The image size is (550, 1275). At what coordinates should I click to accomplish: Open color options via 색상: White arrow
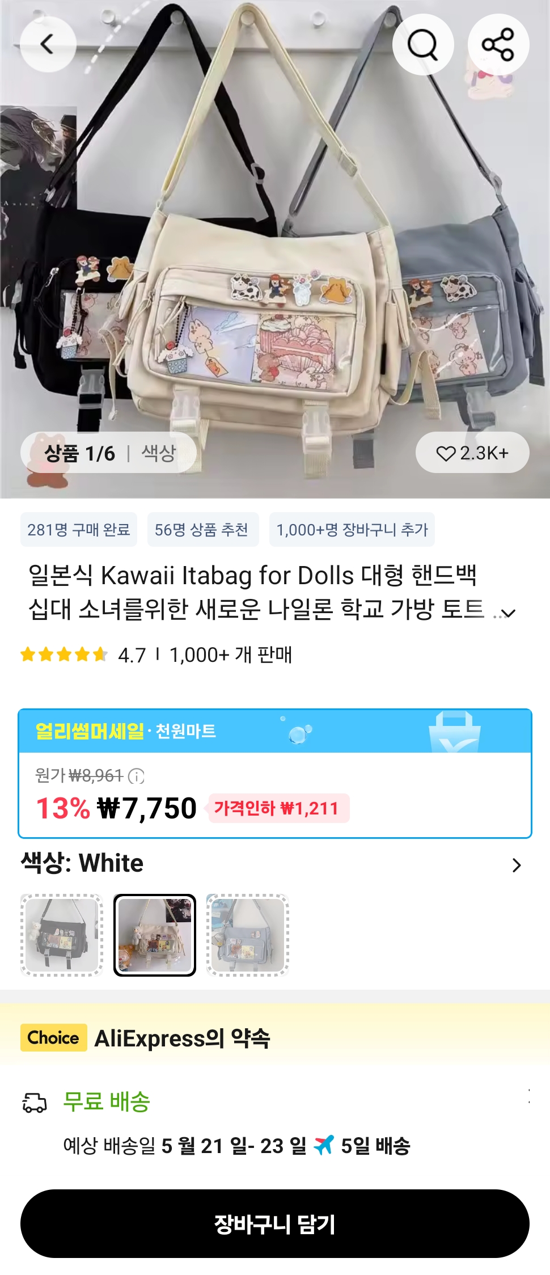pos(516,865)
